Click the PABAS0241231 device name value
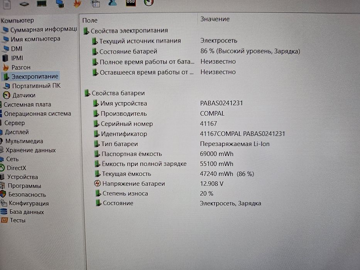Screen dimensions: 360x270 click(221, 103)
